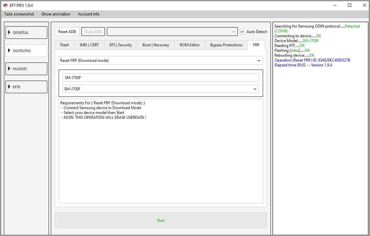Image resolution: width=370 pixels, height=236 pixels.
Task: Click the green Start button
Action: [x=161, y=220]
